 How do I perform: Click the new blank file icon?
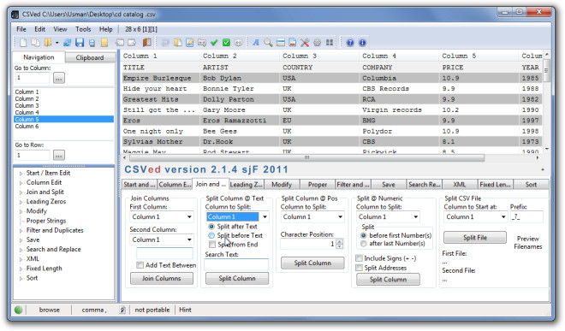(23, 43)
